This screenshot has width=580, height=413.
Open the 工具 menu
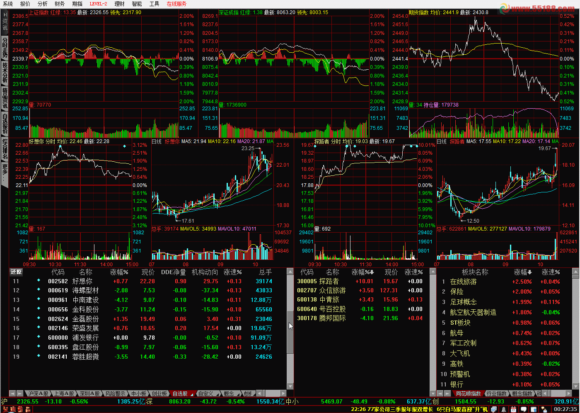coord(155,4)
